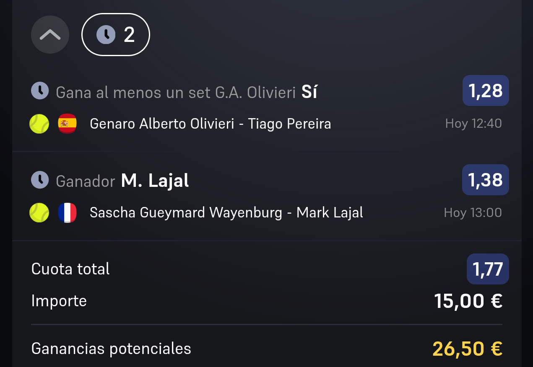
Task: Click the Spain flag icon
Action: [67, 124]
